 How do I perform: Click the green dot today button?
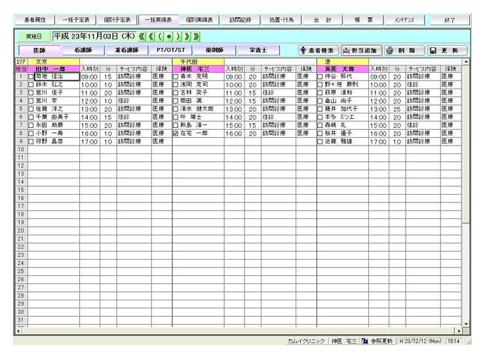coord(168,37)
